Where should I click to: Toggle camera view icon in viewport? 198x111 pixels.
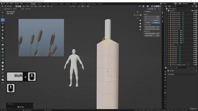[140, 27]
